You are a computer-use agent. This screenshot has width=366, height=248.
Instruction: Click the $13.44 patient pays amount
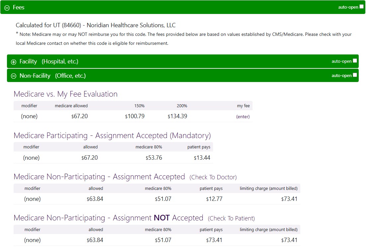tap(202, 158)
